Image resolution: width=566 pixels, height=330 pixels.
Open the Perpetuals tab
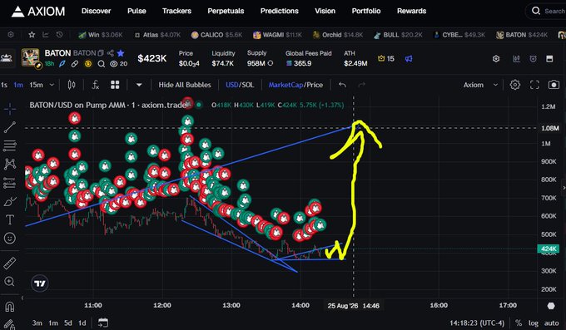[x=226, y=11]
